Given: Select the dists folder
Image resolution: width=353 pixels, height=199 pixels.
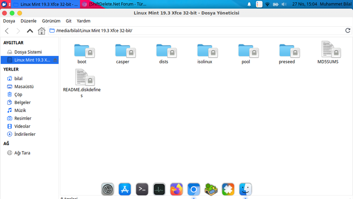Looking at the screenshot, I should point(164,54).
